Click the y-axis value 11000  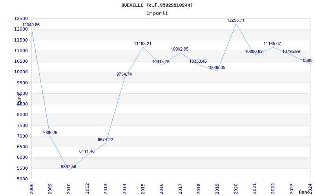tap(21, 51)
